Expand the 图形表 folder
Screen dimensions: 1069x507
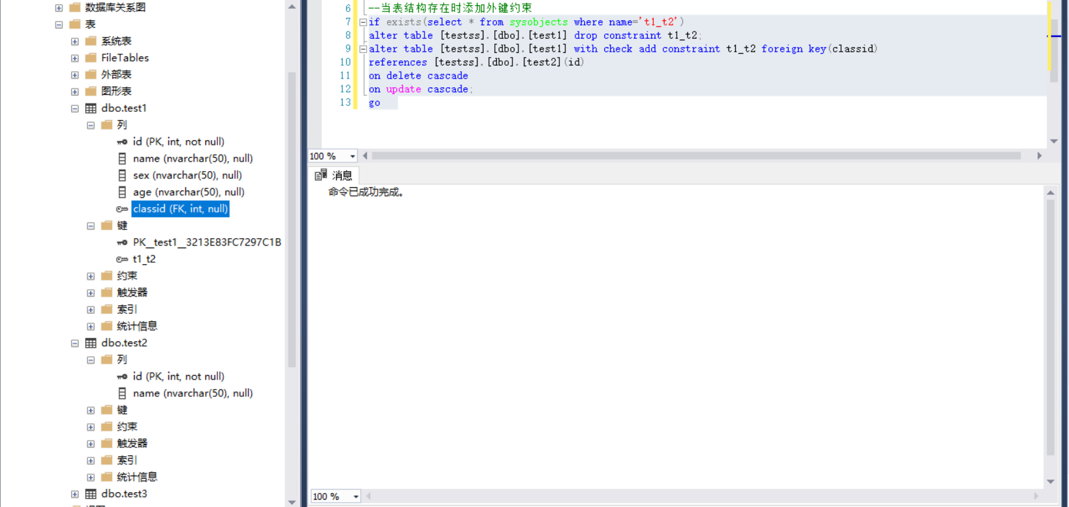click(75, 92)
